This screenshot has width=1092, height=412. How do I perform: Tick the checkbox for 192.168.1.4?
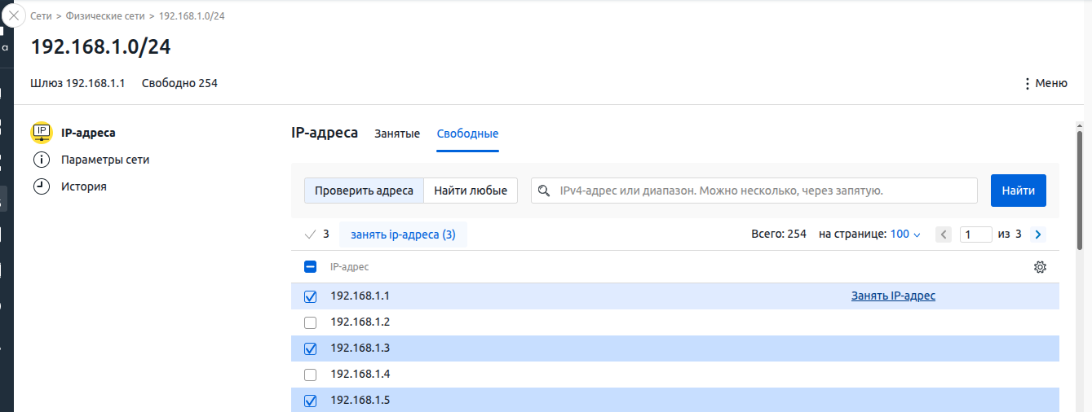pyautogui.click(x=310, y=375)
